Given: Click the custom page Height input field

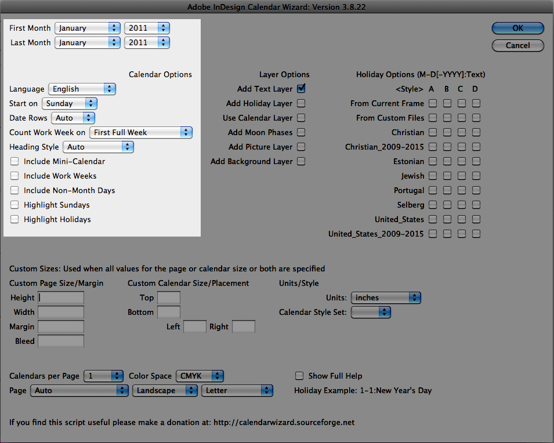Looking at the screenshot, I should pos(61,297).
